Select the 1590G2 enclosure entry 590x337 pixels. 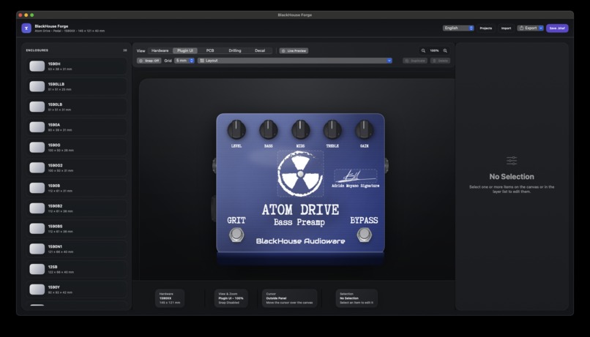click(x=76, y=167)
